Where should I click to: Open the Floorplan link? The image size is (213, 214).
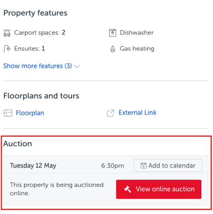tap(30, 113)
